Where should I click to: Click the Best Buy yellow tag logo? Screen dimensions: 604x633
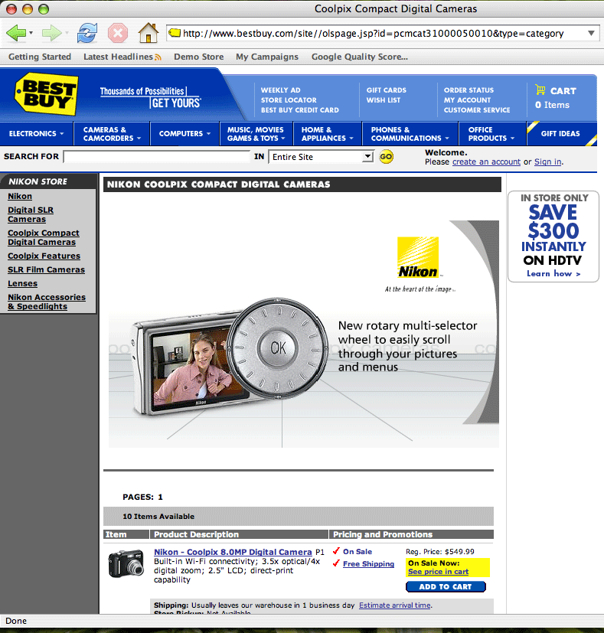[x=47, y=95]
